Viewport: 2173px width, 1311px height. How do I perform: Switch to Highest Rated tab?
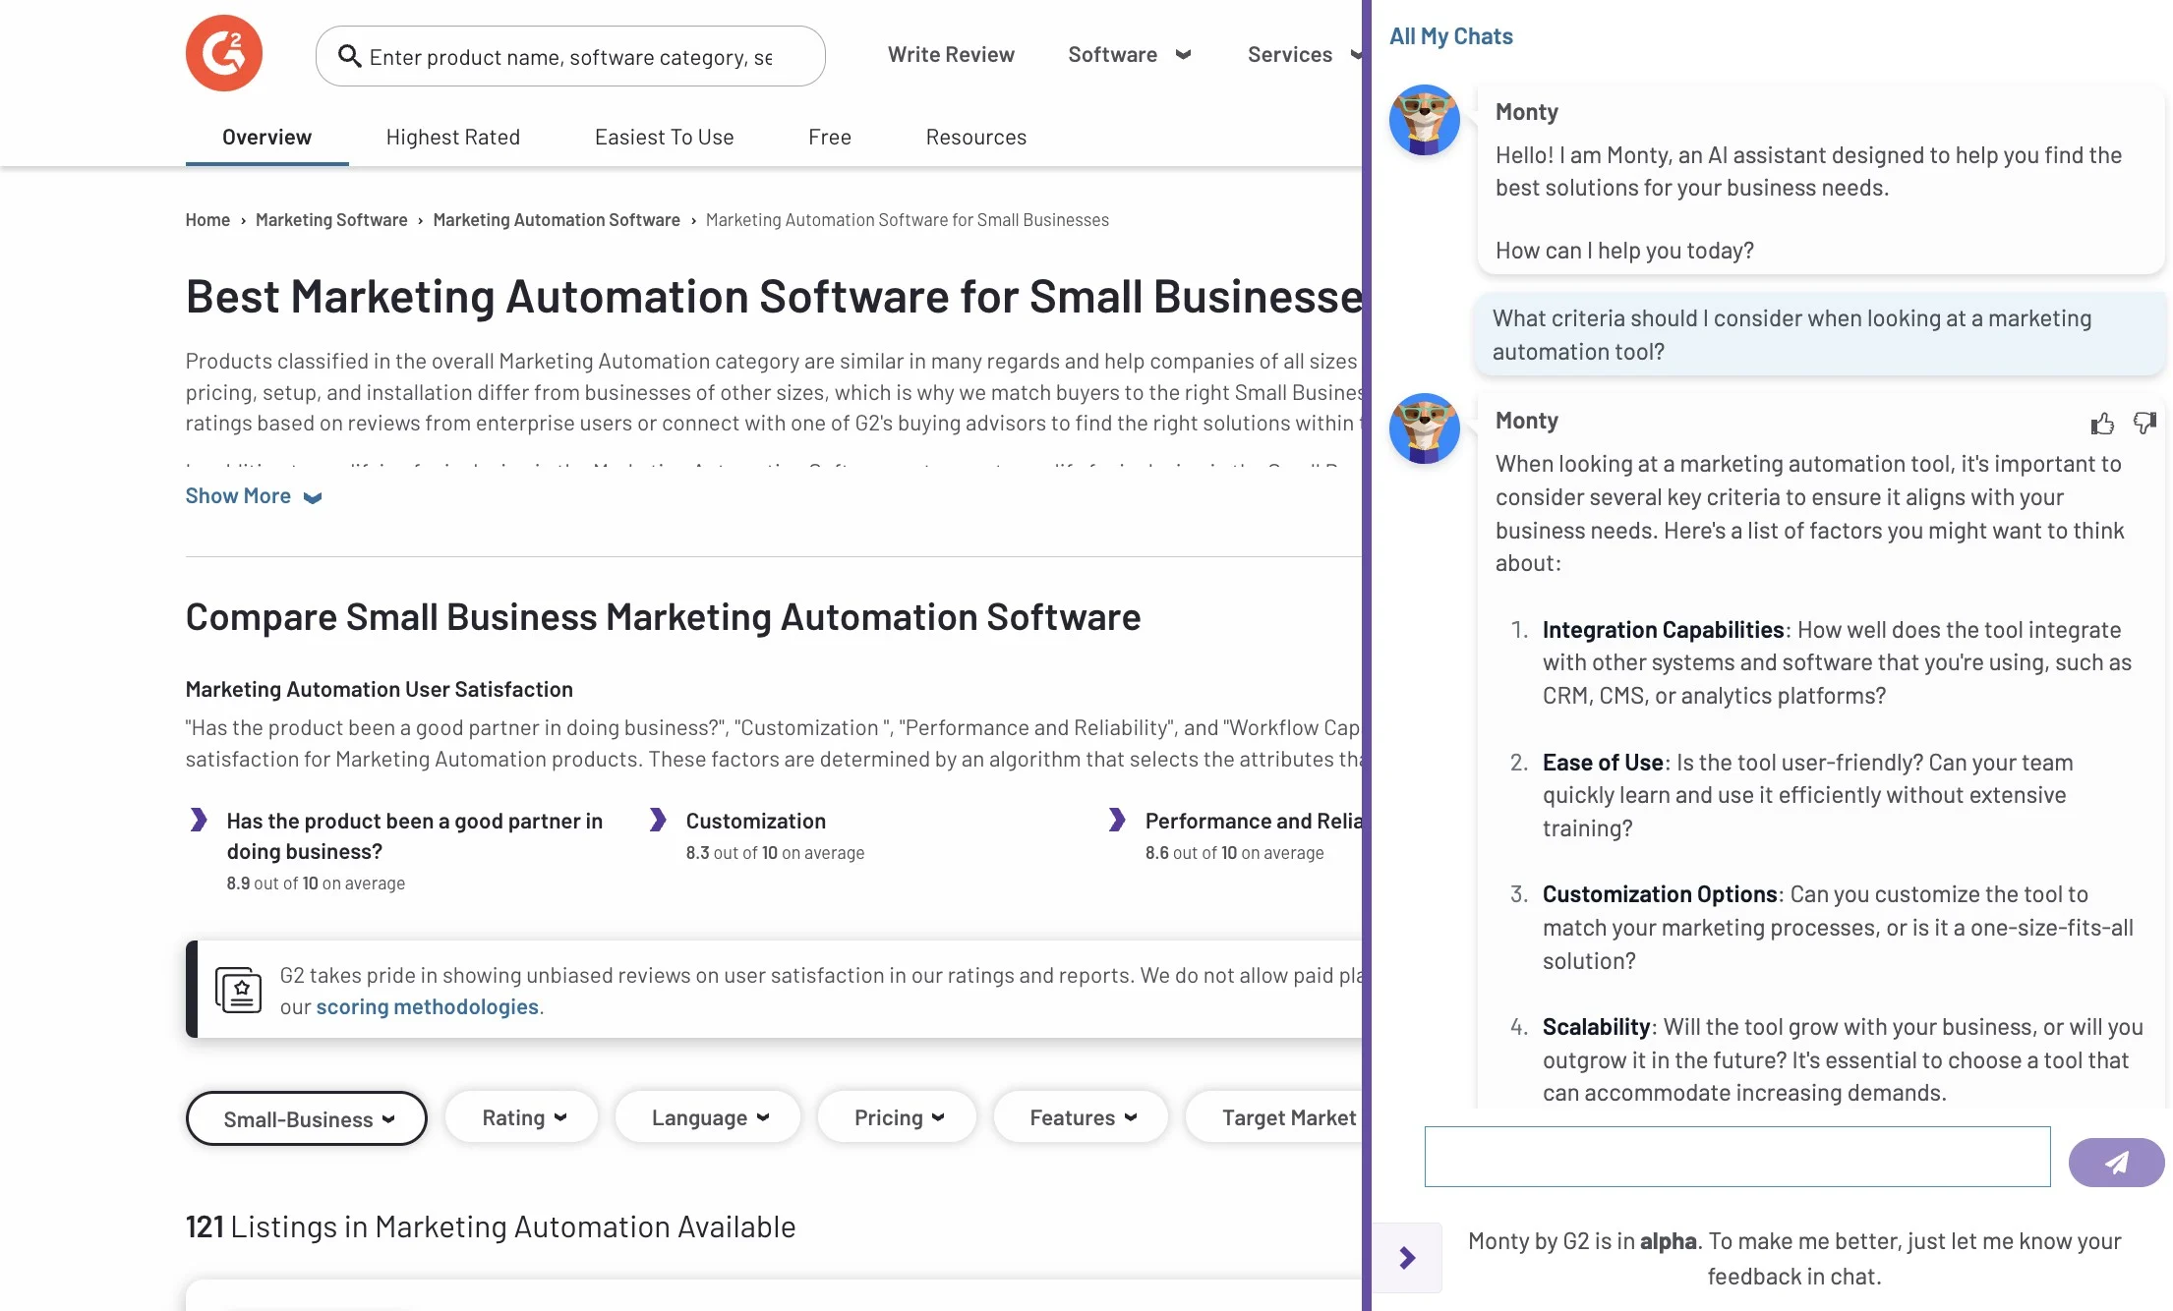[x=453, y=137]
